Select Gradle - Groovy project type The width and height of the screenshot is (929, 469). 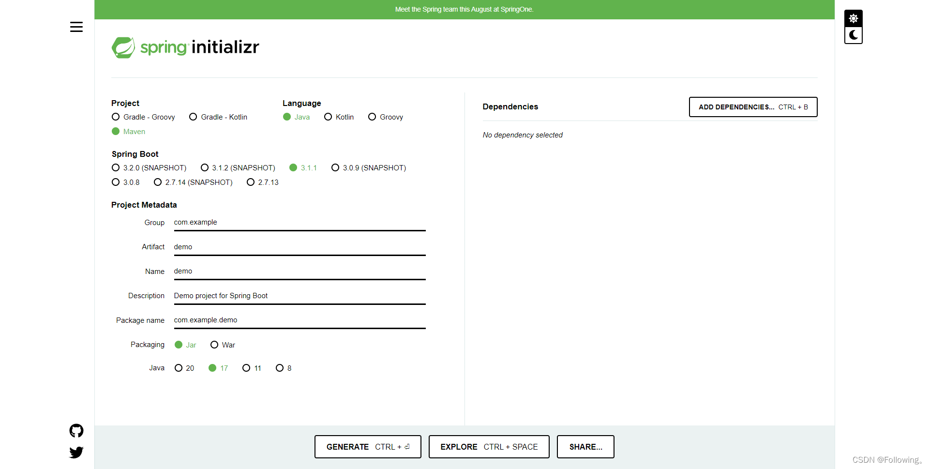coord(143,117)
